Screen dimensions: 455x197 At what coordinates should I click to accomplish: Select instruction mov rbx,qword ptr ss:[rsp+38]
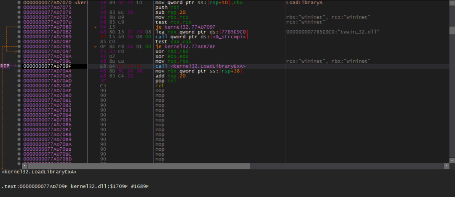(x=199, y=71)
